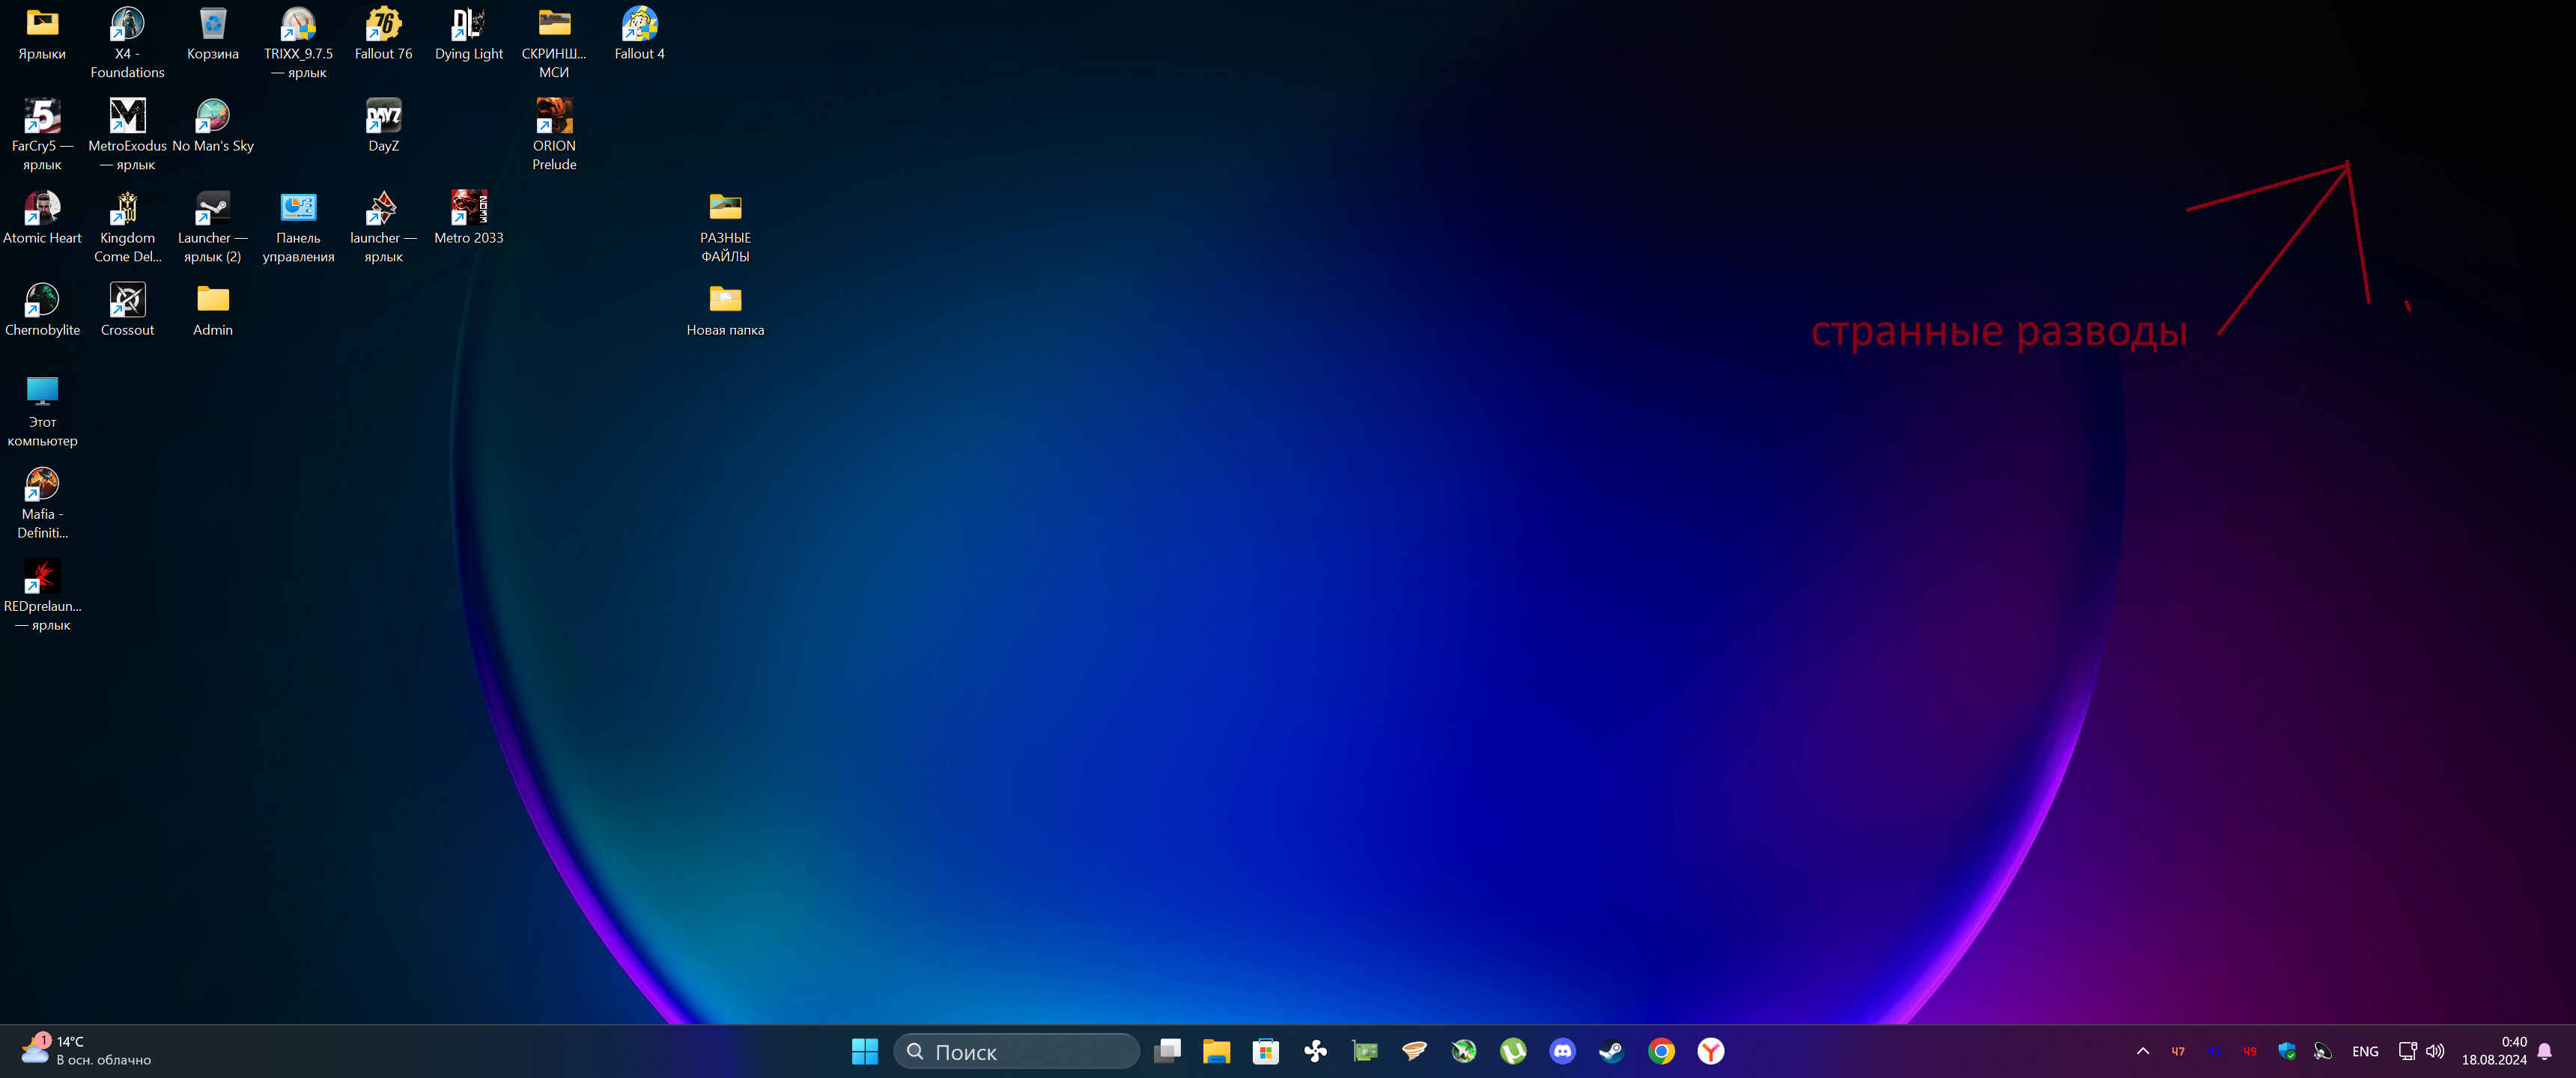Expand the hidden tray icons chevron
Screen dimensions: 2576x1078
(2142, 1051)
